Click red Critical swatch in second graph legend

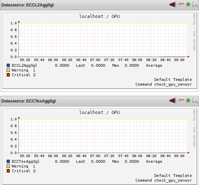pos(8,171)
